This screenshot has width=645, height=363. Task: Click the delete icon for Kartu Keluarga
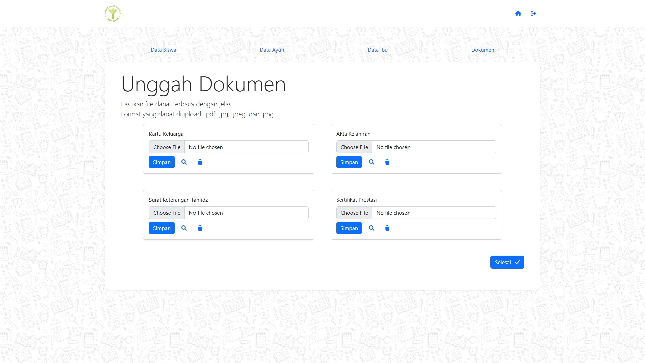coord(200,162)
